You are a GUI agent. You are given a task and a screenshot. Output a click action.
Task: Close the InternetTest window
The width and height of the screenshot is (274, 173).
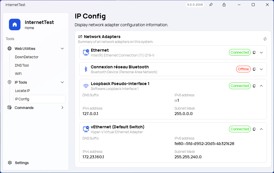(x=267, y=5)
